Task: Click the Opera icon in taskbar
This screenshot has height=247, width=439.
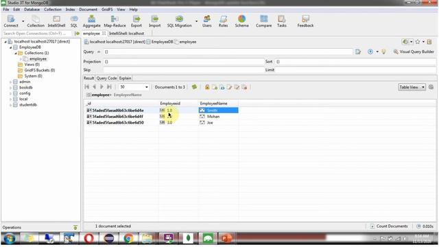Action: point(88,239)
